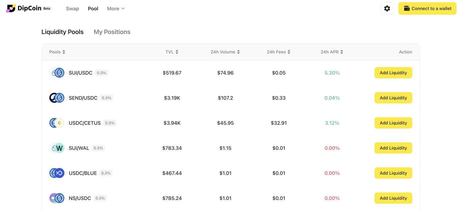Image resolution: width=460 pixels, height=210 pixels.
Task: Click the DipCoin logo icon
Action: coord(11,8)
